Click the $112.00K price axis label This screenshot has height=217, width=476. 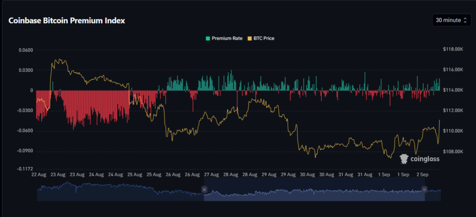(453, 110)
